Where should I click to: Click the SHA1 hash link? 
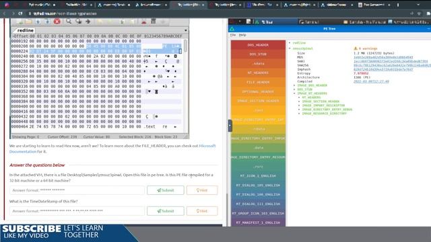pyautogui.click(x=391, y=61)
